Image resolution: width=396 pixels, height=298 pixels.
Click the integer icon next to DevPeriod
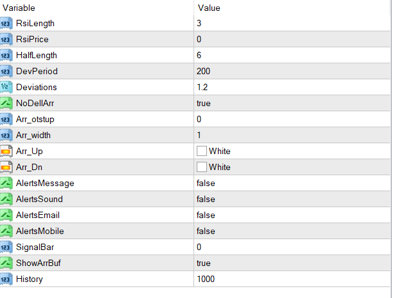pos(6,71)
